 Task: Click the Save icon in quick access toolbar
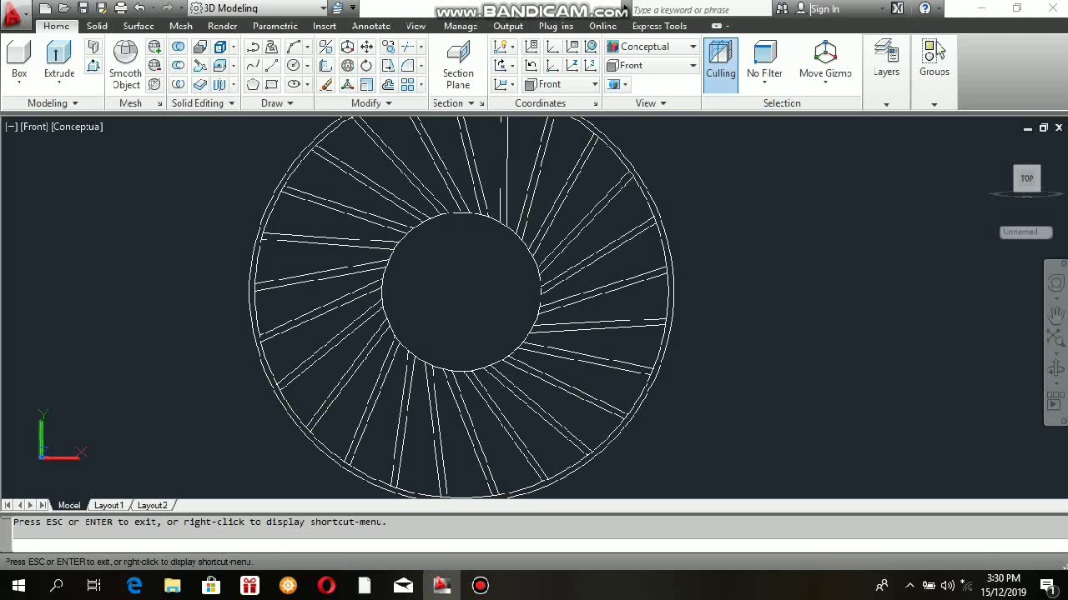tap(83, 8)
